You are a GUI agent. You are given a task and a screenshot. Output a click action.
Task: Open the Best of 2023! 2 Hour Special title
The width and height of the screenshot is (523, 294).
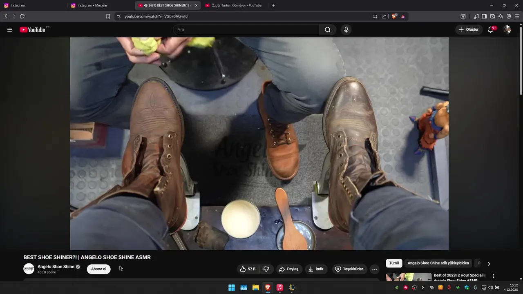(459, 277)
